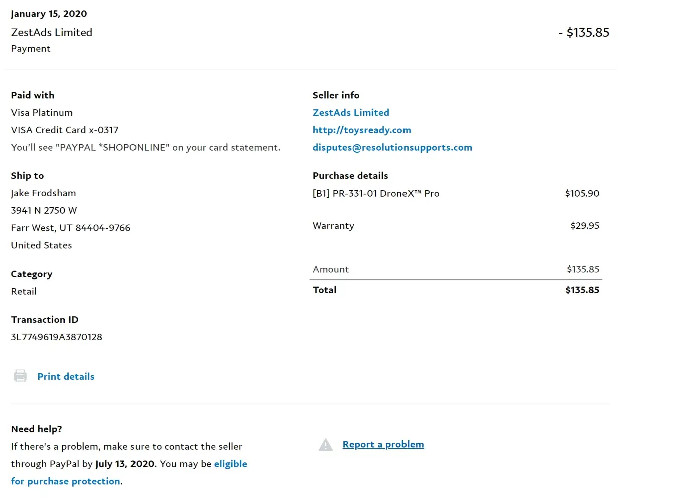The width and height of the screenshot is (674, 501).
Task: Click the recipient name Jake Frodsham
Action: pyautogui.click(x=43, y=193)
